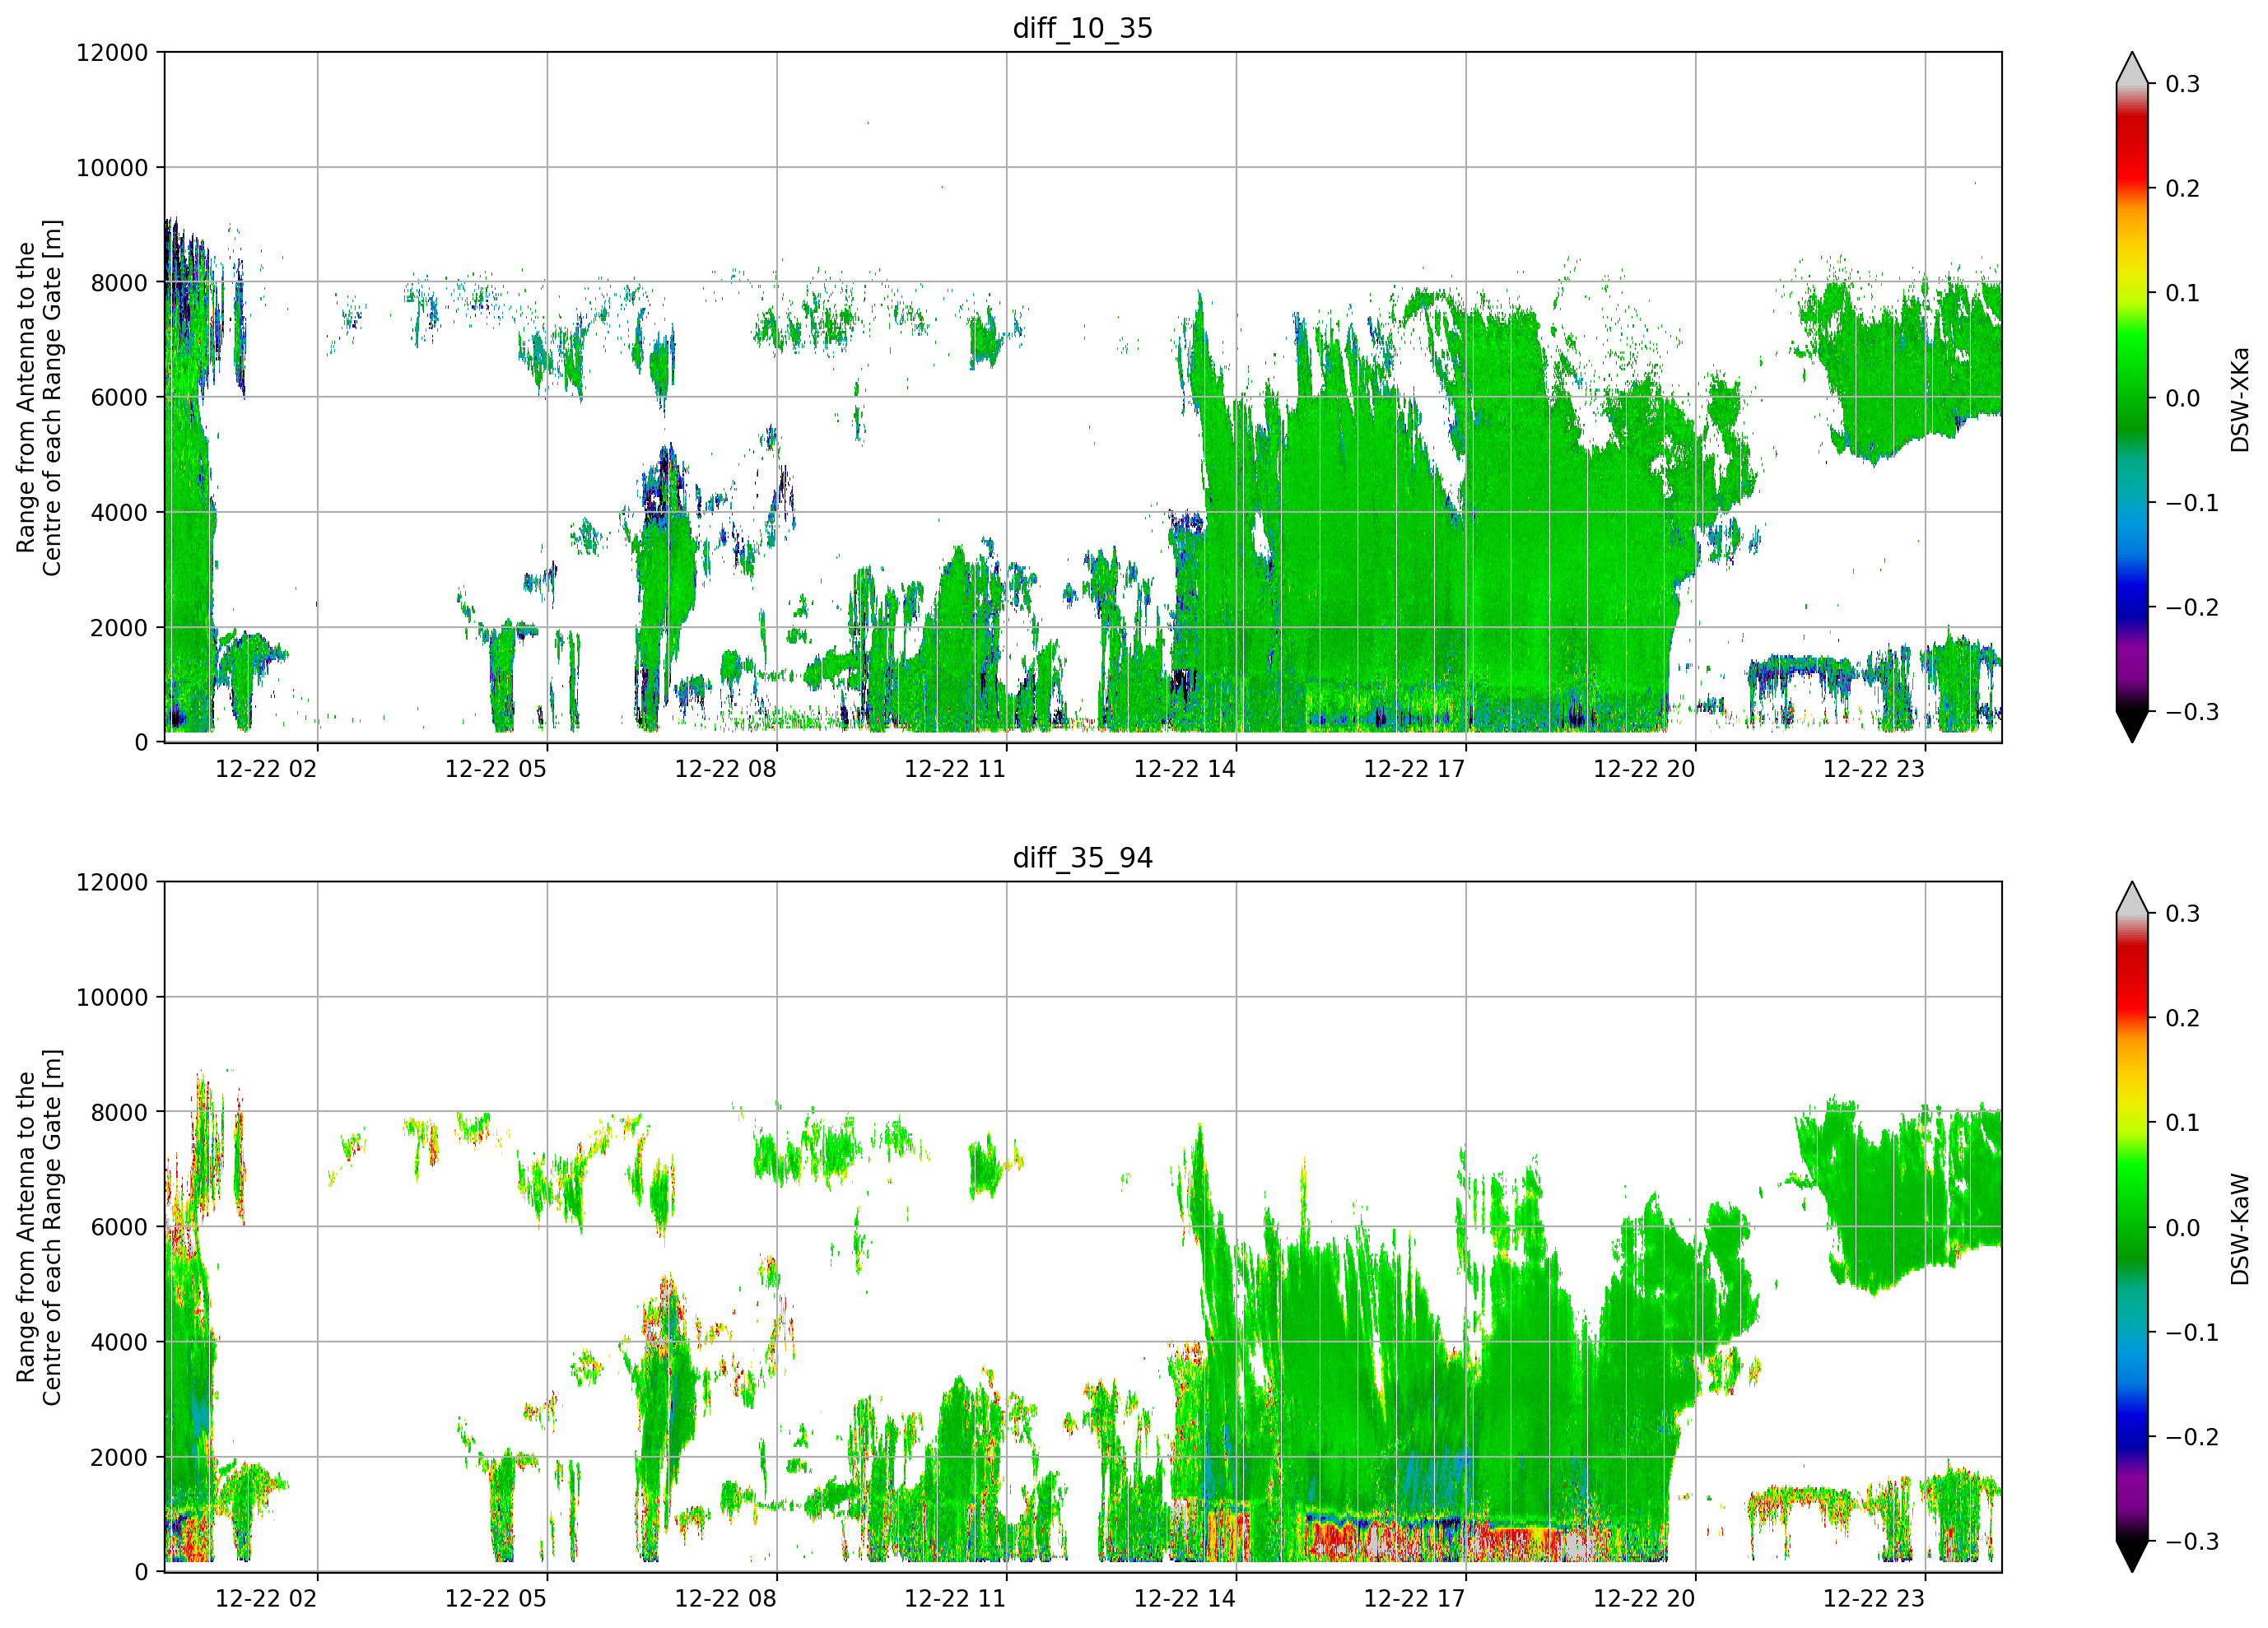Click black lower extend arrow of DSW-XKa colorbar
The image size is (2268, 1628).
[2132, 726]
